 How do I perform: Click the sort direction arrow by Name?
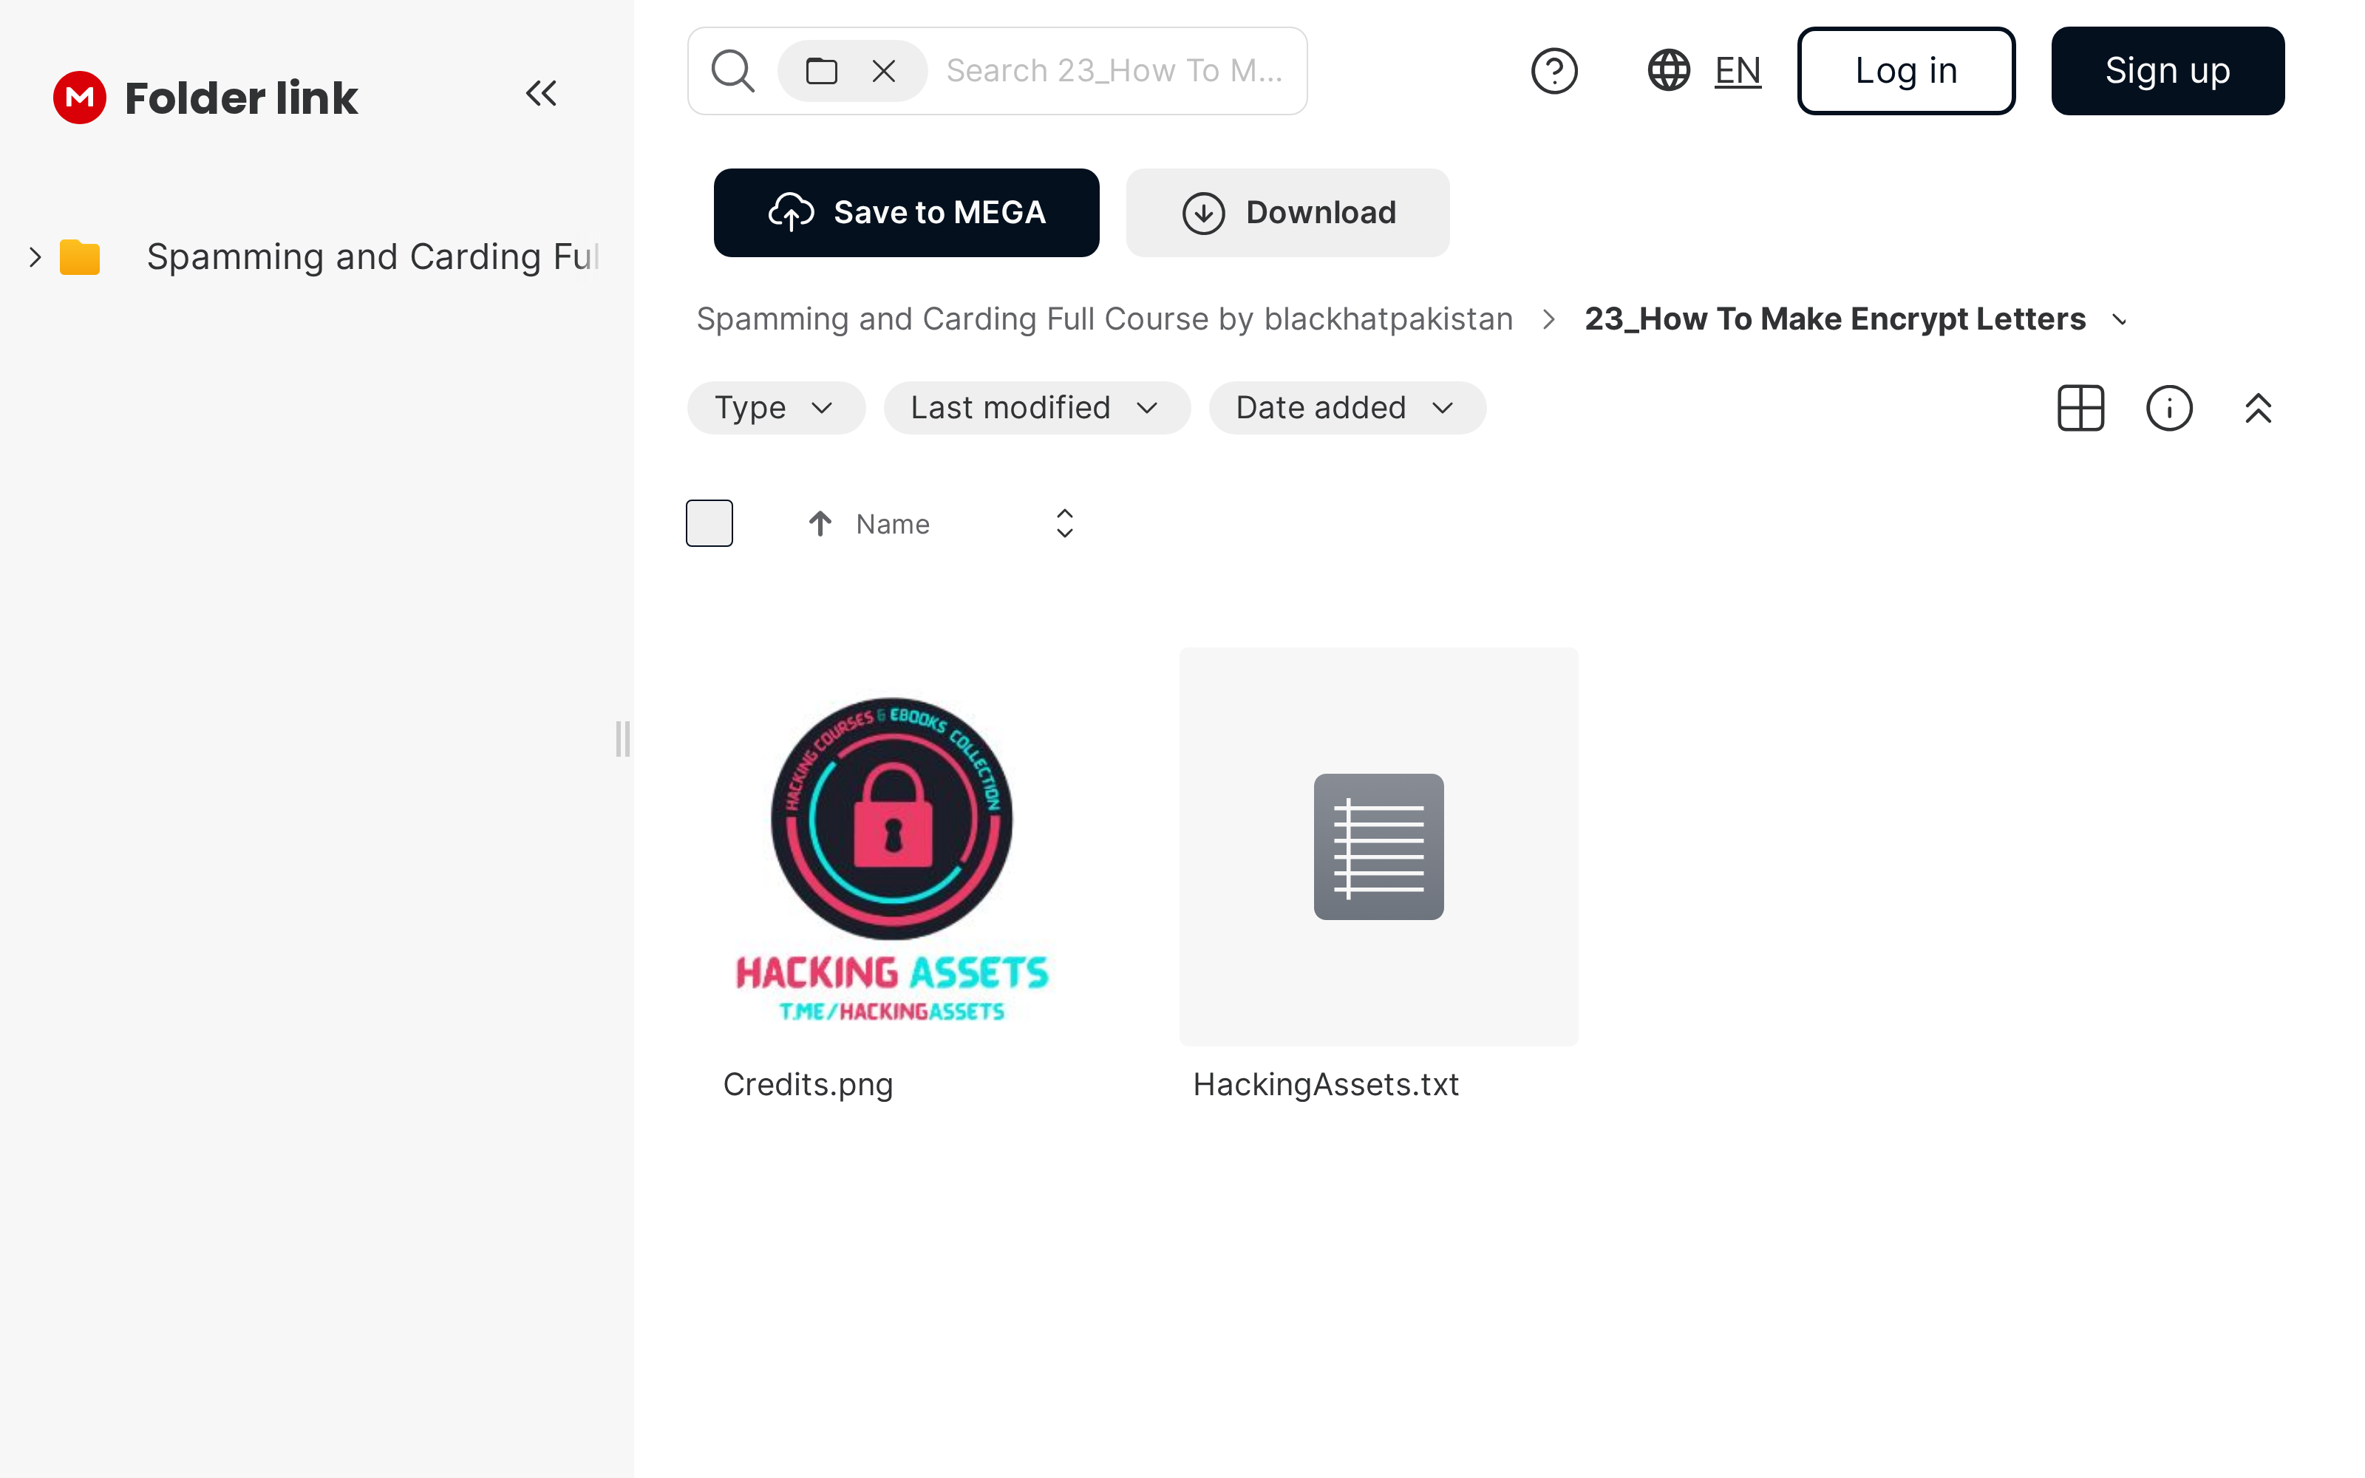click(x=820, y=524)
